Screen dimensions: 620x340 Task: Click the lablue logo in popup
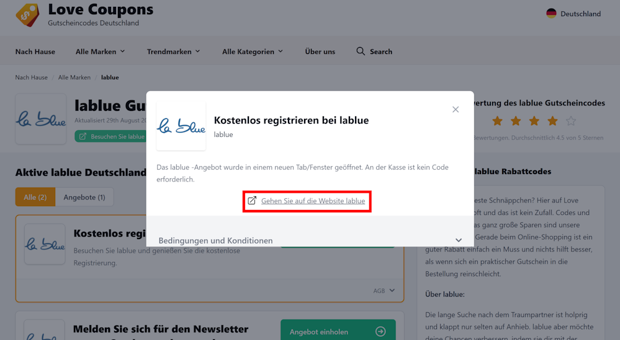(x=181, y=126)
